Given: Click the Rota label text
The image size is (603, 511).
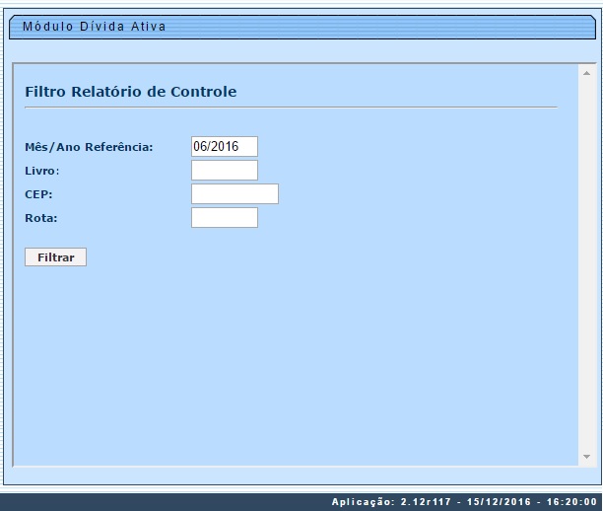Looking at the screenshot, I should (x=41, y=218).
